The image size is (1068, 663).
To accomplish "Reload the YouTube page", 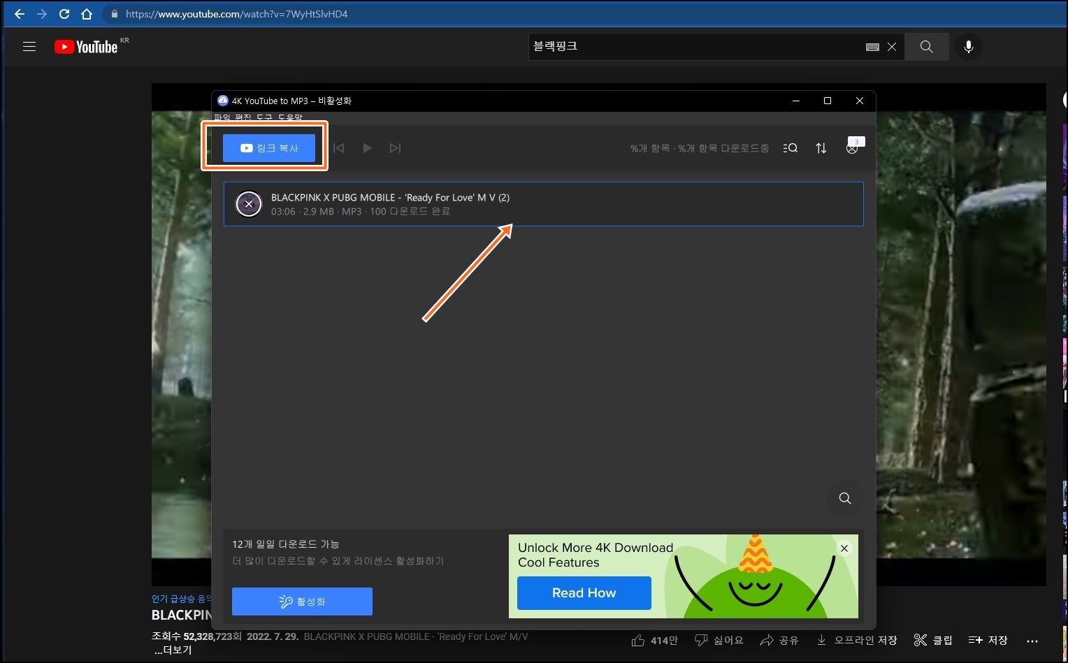I will [64, 14].
